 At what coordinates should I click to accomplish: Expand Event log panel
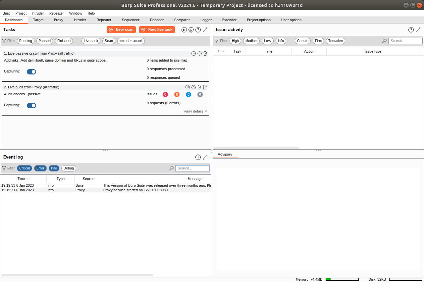pyautogui.click(x=205, y=157)
